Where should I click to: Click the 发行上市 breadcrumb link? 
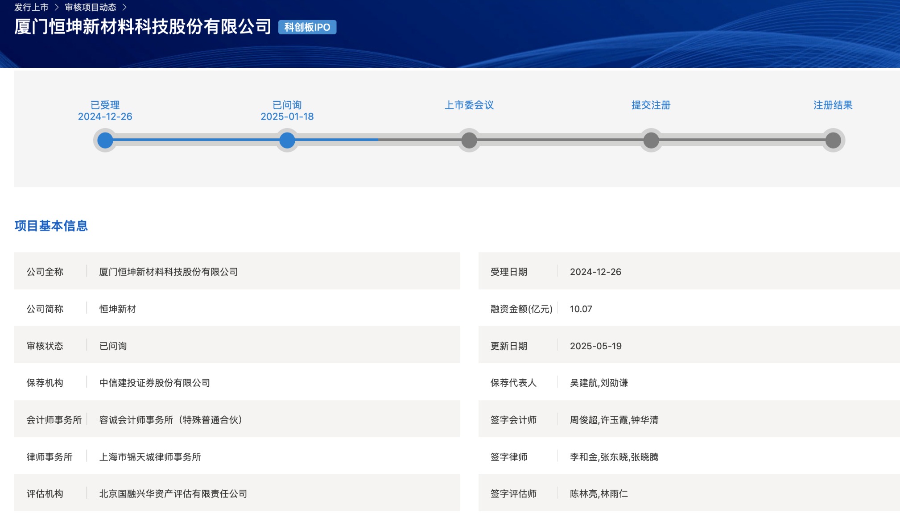(31, 7)
